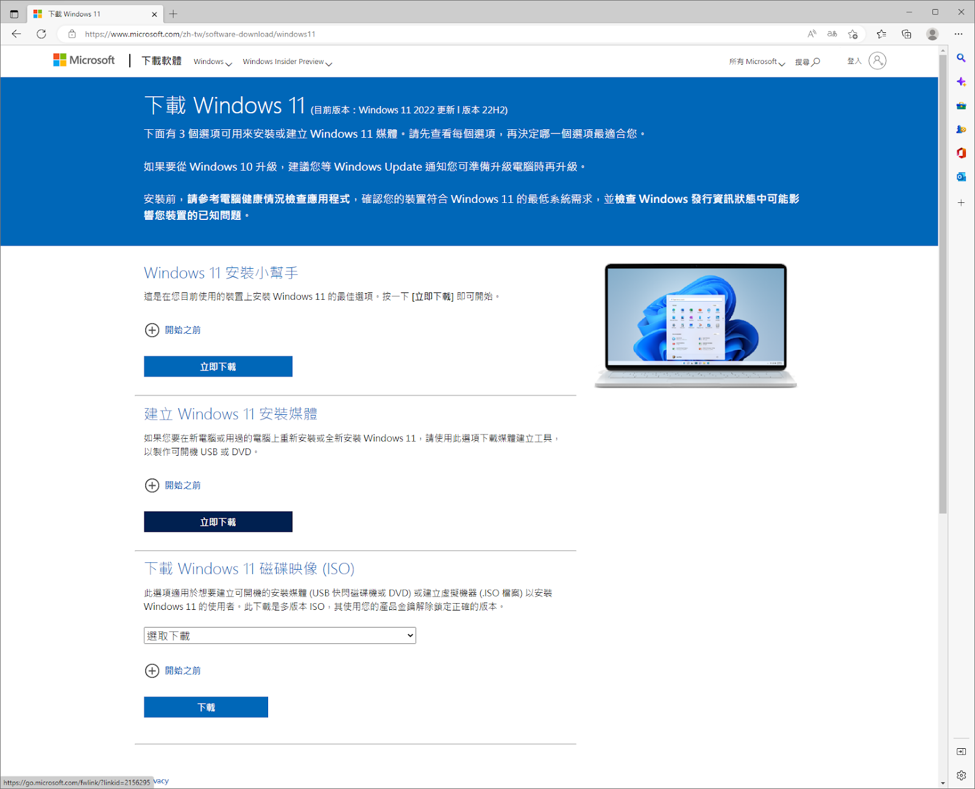Open sidebar search icon

(x=961, y=58)
